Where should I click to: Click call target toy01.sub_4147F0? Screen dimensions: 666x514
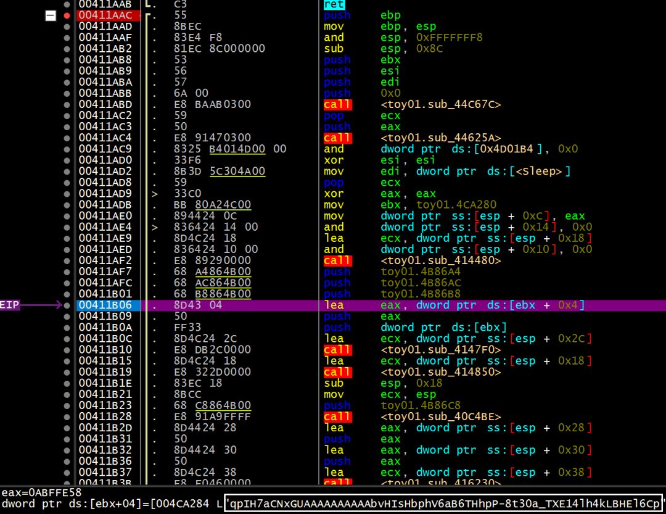tap(441, 350)
